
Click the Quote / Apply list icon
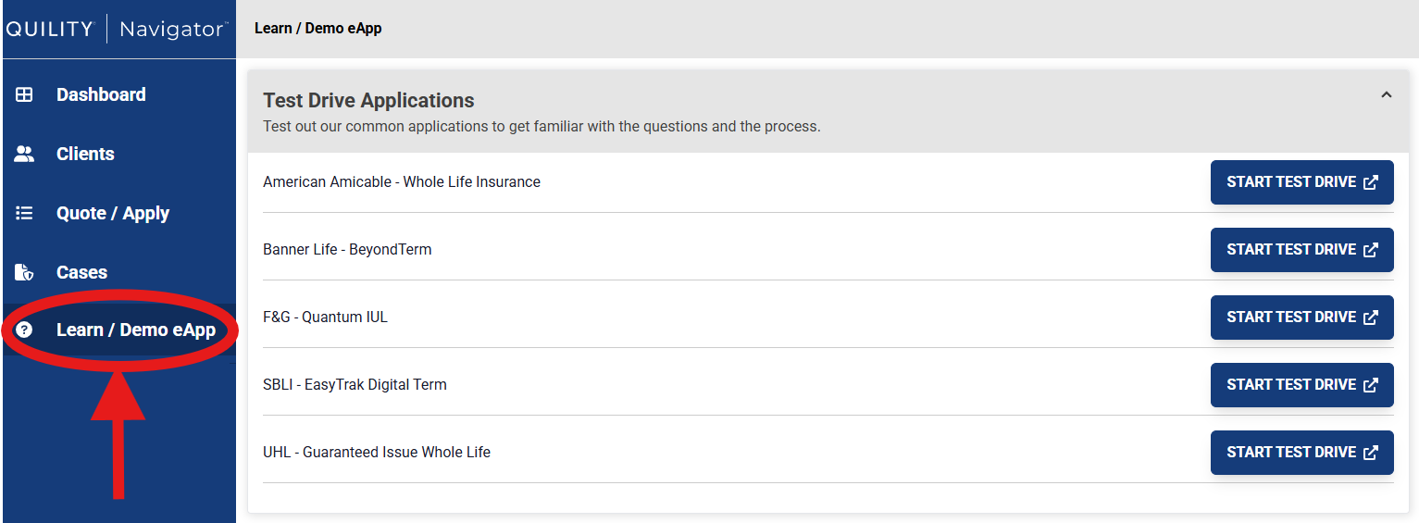click(24, 214)
